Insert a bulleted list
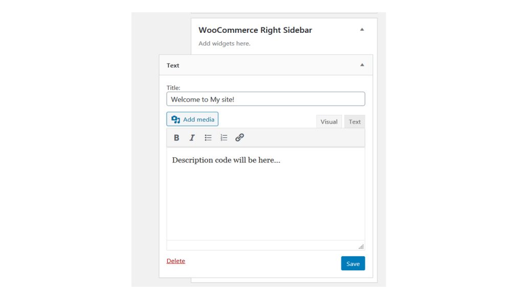This screenshot has height=295, width=524. tap(208, 137)
